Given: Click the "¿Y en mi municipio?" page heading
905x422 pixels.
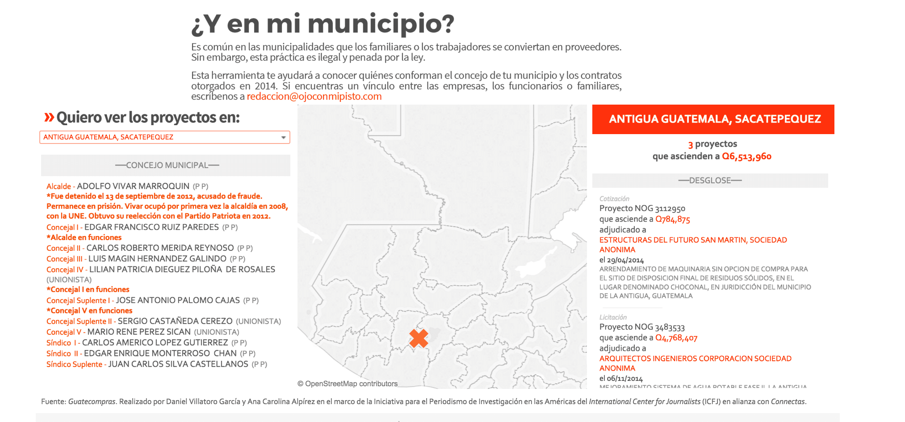Looking at the screenshot, I should tap(323, 24).
